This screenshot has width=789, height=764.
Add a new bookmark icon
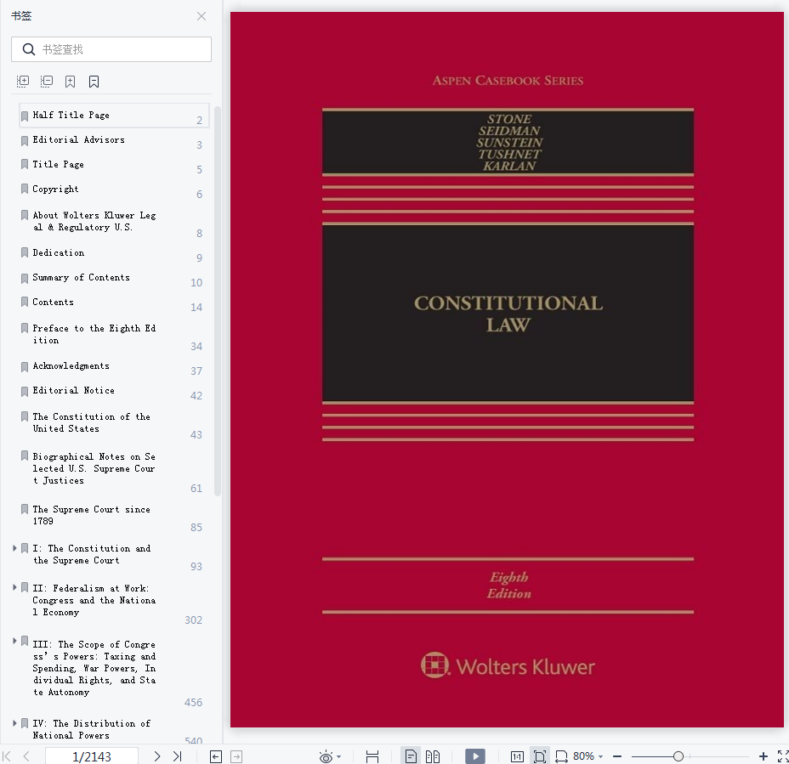pyautogui.click(x=70, y=82)
